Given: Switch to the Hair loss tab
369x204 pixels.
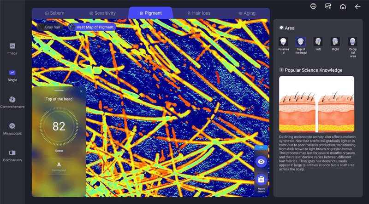Looking at the screenshot, I should click(x=198, y=13).
